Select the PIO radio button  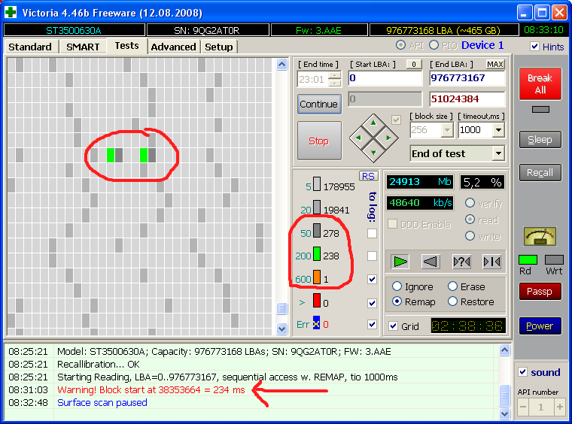pyautogui.click(x=434, y=45)
